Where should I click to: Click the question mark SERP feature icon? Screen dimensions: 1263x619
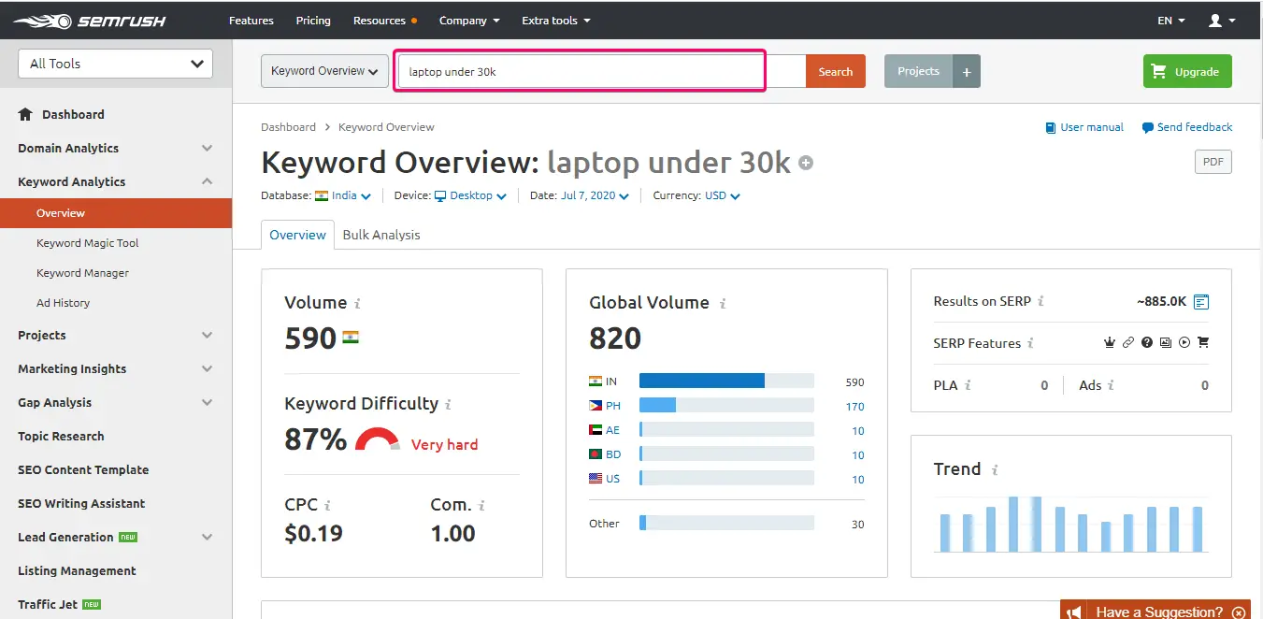(1147, 343)
